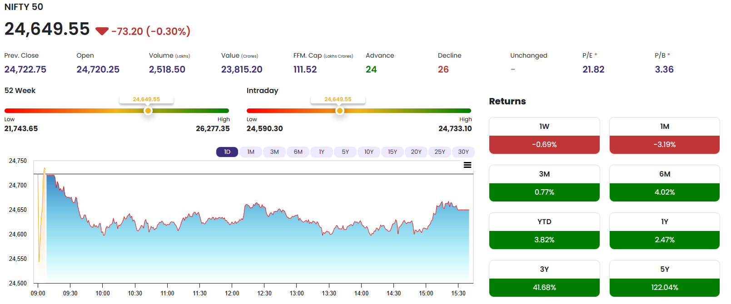
Task: View the 30Y chart range
Action: click(x=463, y=152)
